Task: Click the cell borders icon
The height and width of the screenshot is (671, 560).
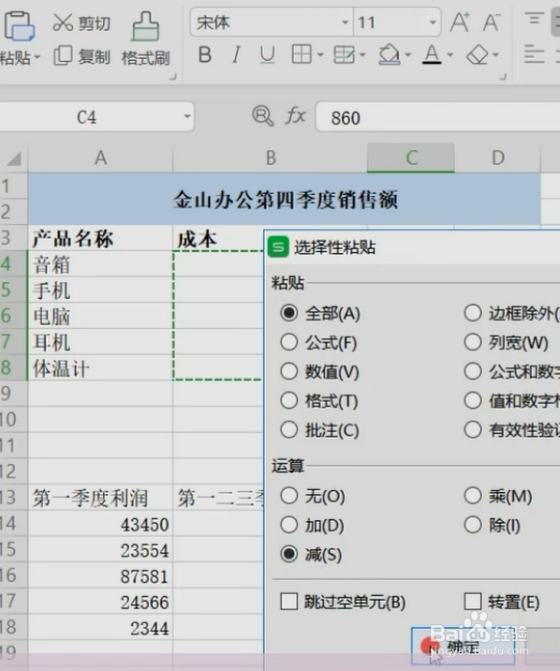Action: tap(302, 54)
